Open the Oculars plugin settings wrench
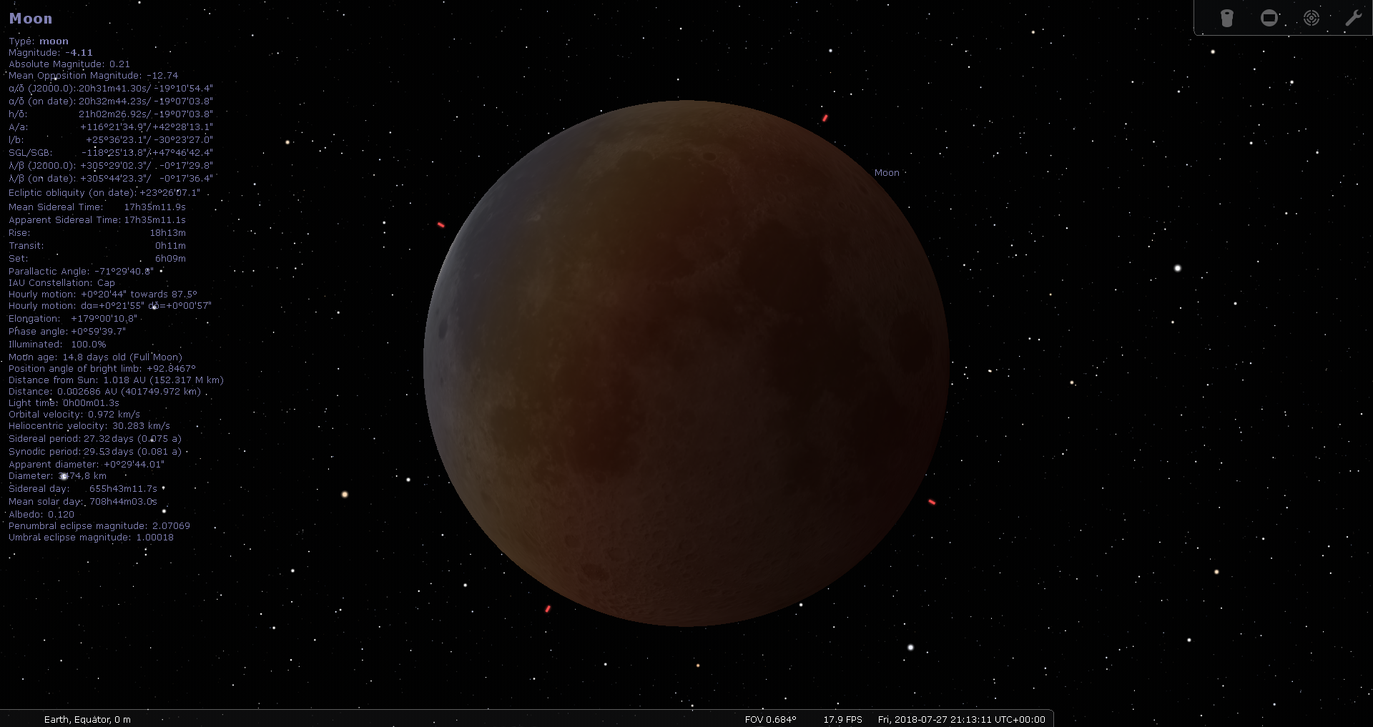Image resolution: width=1373 pixels, height=727 pixels. coord(1354,18)
